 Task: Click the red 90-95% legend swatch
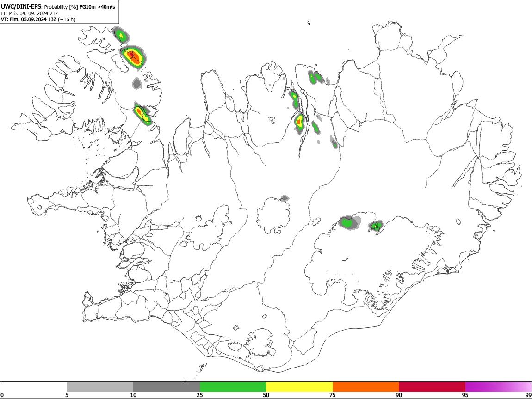click(x=432, y=387)
